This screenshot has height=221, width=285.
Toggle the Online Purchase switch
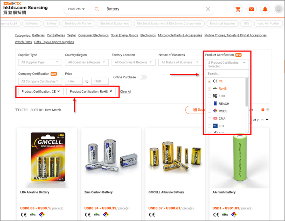tap(142, 77)
